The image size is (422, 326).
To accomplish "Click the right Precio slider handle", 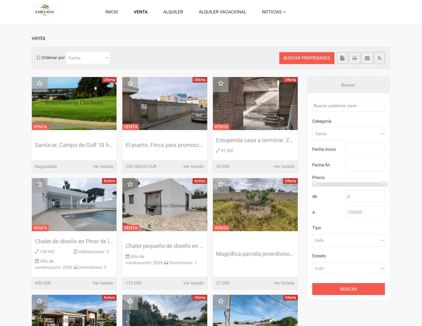I will point(385,184).
